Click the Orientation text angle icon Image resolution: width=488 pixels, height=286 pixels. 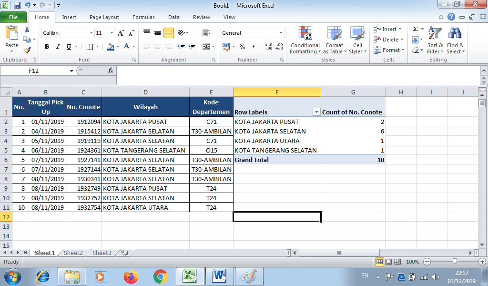click(181, 33)
